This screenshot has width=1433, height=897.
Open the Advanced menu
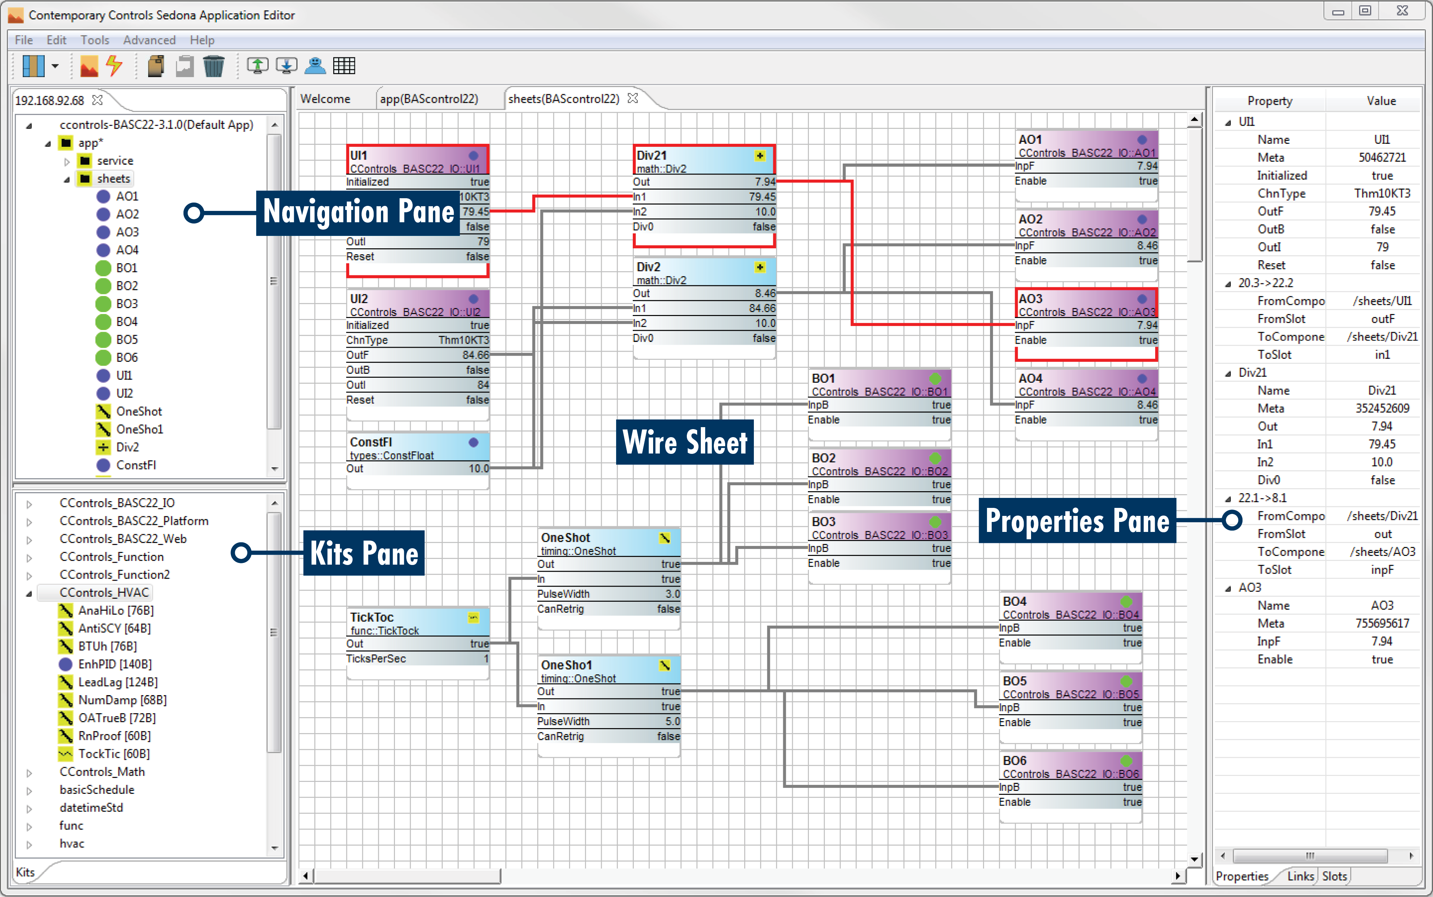pos(149,40)
